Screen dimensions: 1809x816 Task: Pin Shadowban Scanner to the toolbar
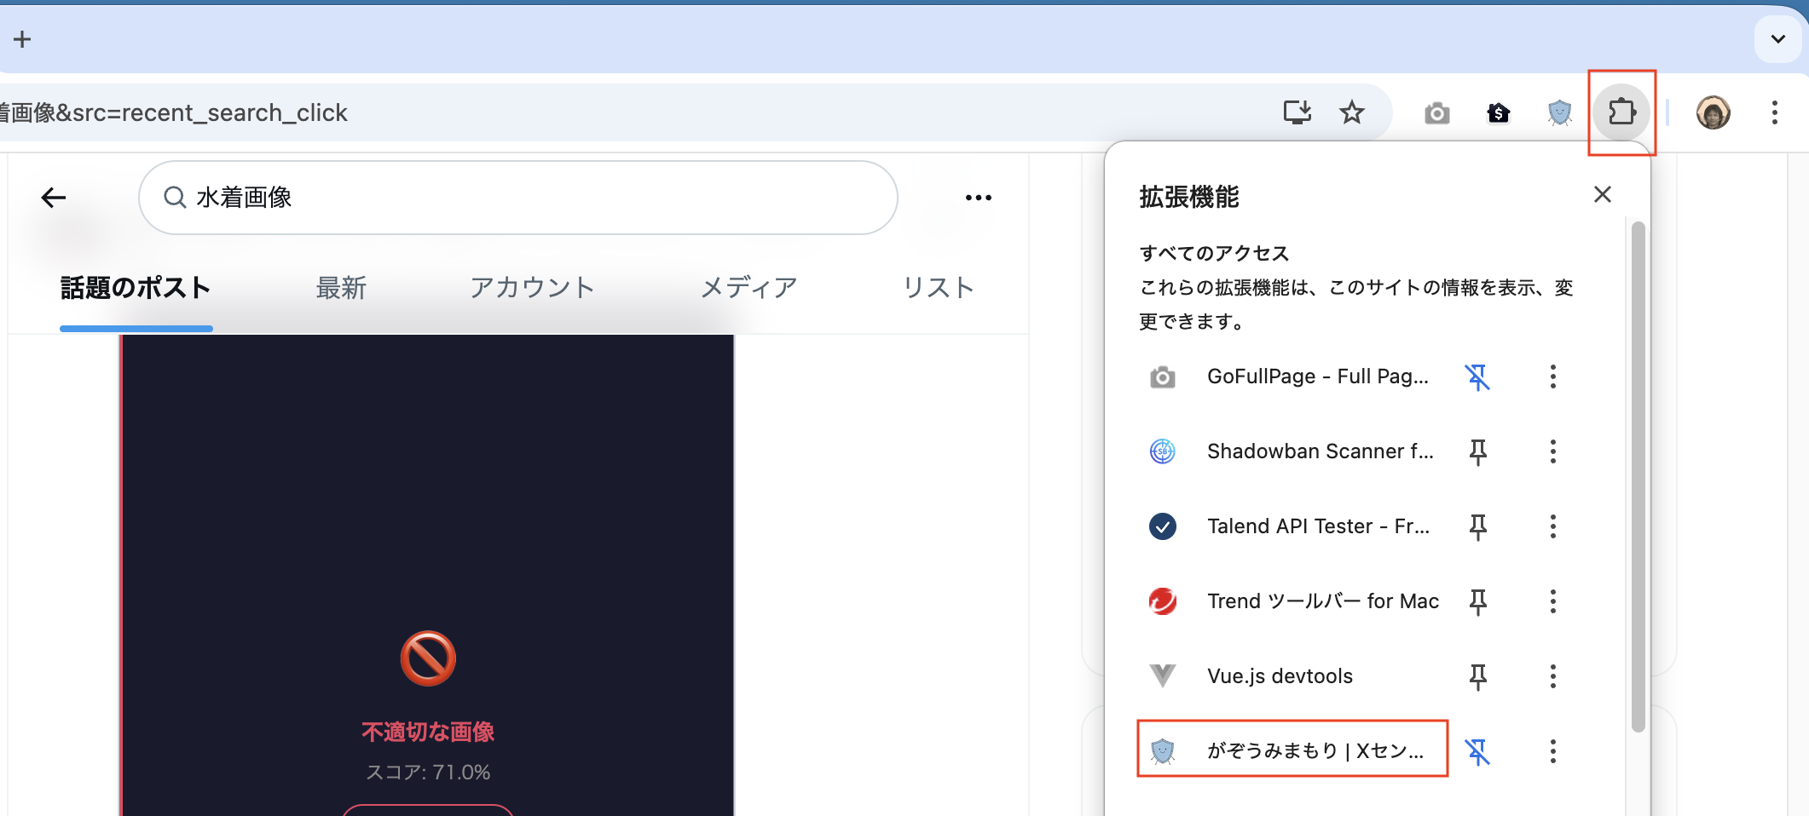pyautogui.click(x=1477, y=451)
